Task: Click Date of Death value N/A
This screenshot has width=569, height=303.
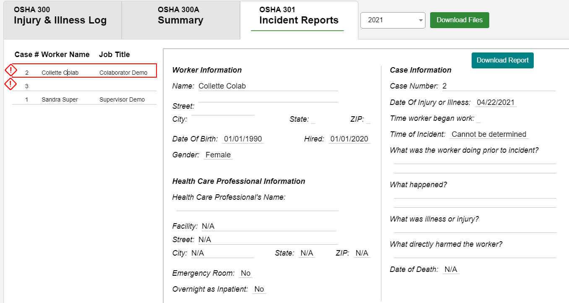Action: click(451, 269)
